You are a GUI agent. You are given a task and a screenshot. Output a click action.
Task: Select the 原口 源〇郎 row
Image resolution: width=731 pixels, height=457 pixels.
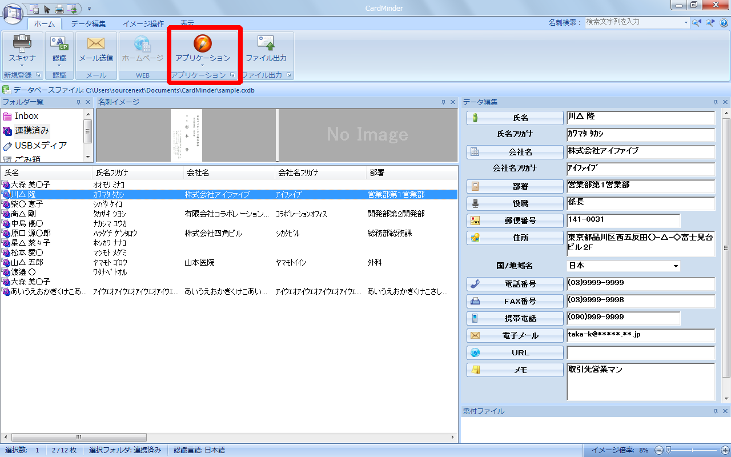(x=229, y=234)
